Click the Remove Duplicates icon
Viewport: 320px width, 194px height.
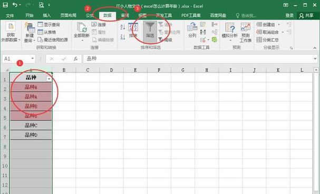coord(203,32)
